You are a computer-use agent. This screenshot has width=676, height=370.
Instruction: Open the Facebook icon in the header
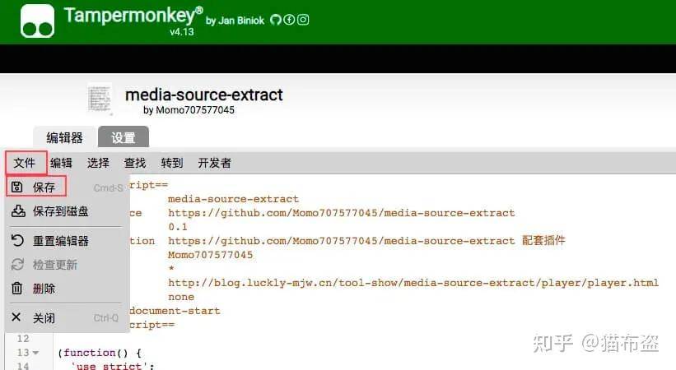point(289,20)
